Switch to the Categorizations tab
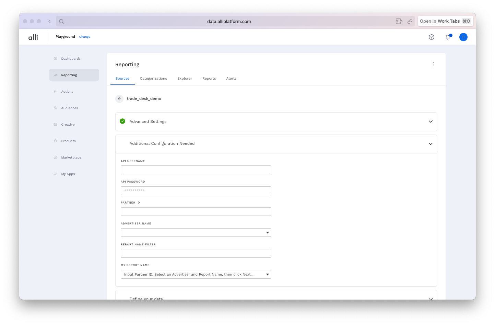 point(153,79)
